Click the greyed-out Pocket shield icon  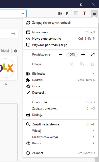coord(76,13)
